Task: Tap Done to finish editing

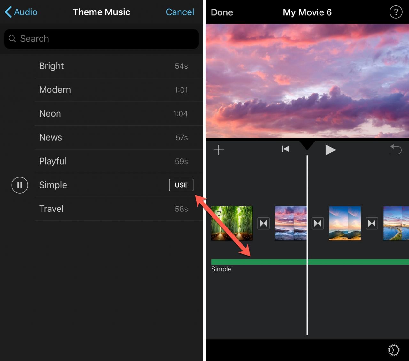Action: (222, 12)
